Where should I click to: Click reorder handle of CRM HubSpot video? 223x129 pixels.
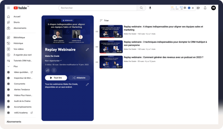click(x=97, y=47)
